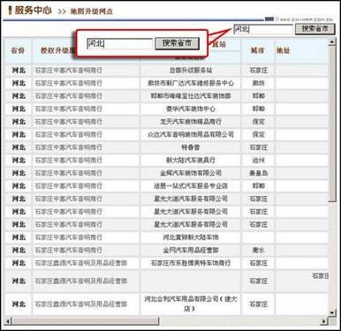Click the 服务中心 page title

click(x=33, y=11)
